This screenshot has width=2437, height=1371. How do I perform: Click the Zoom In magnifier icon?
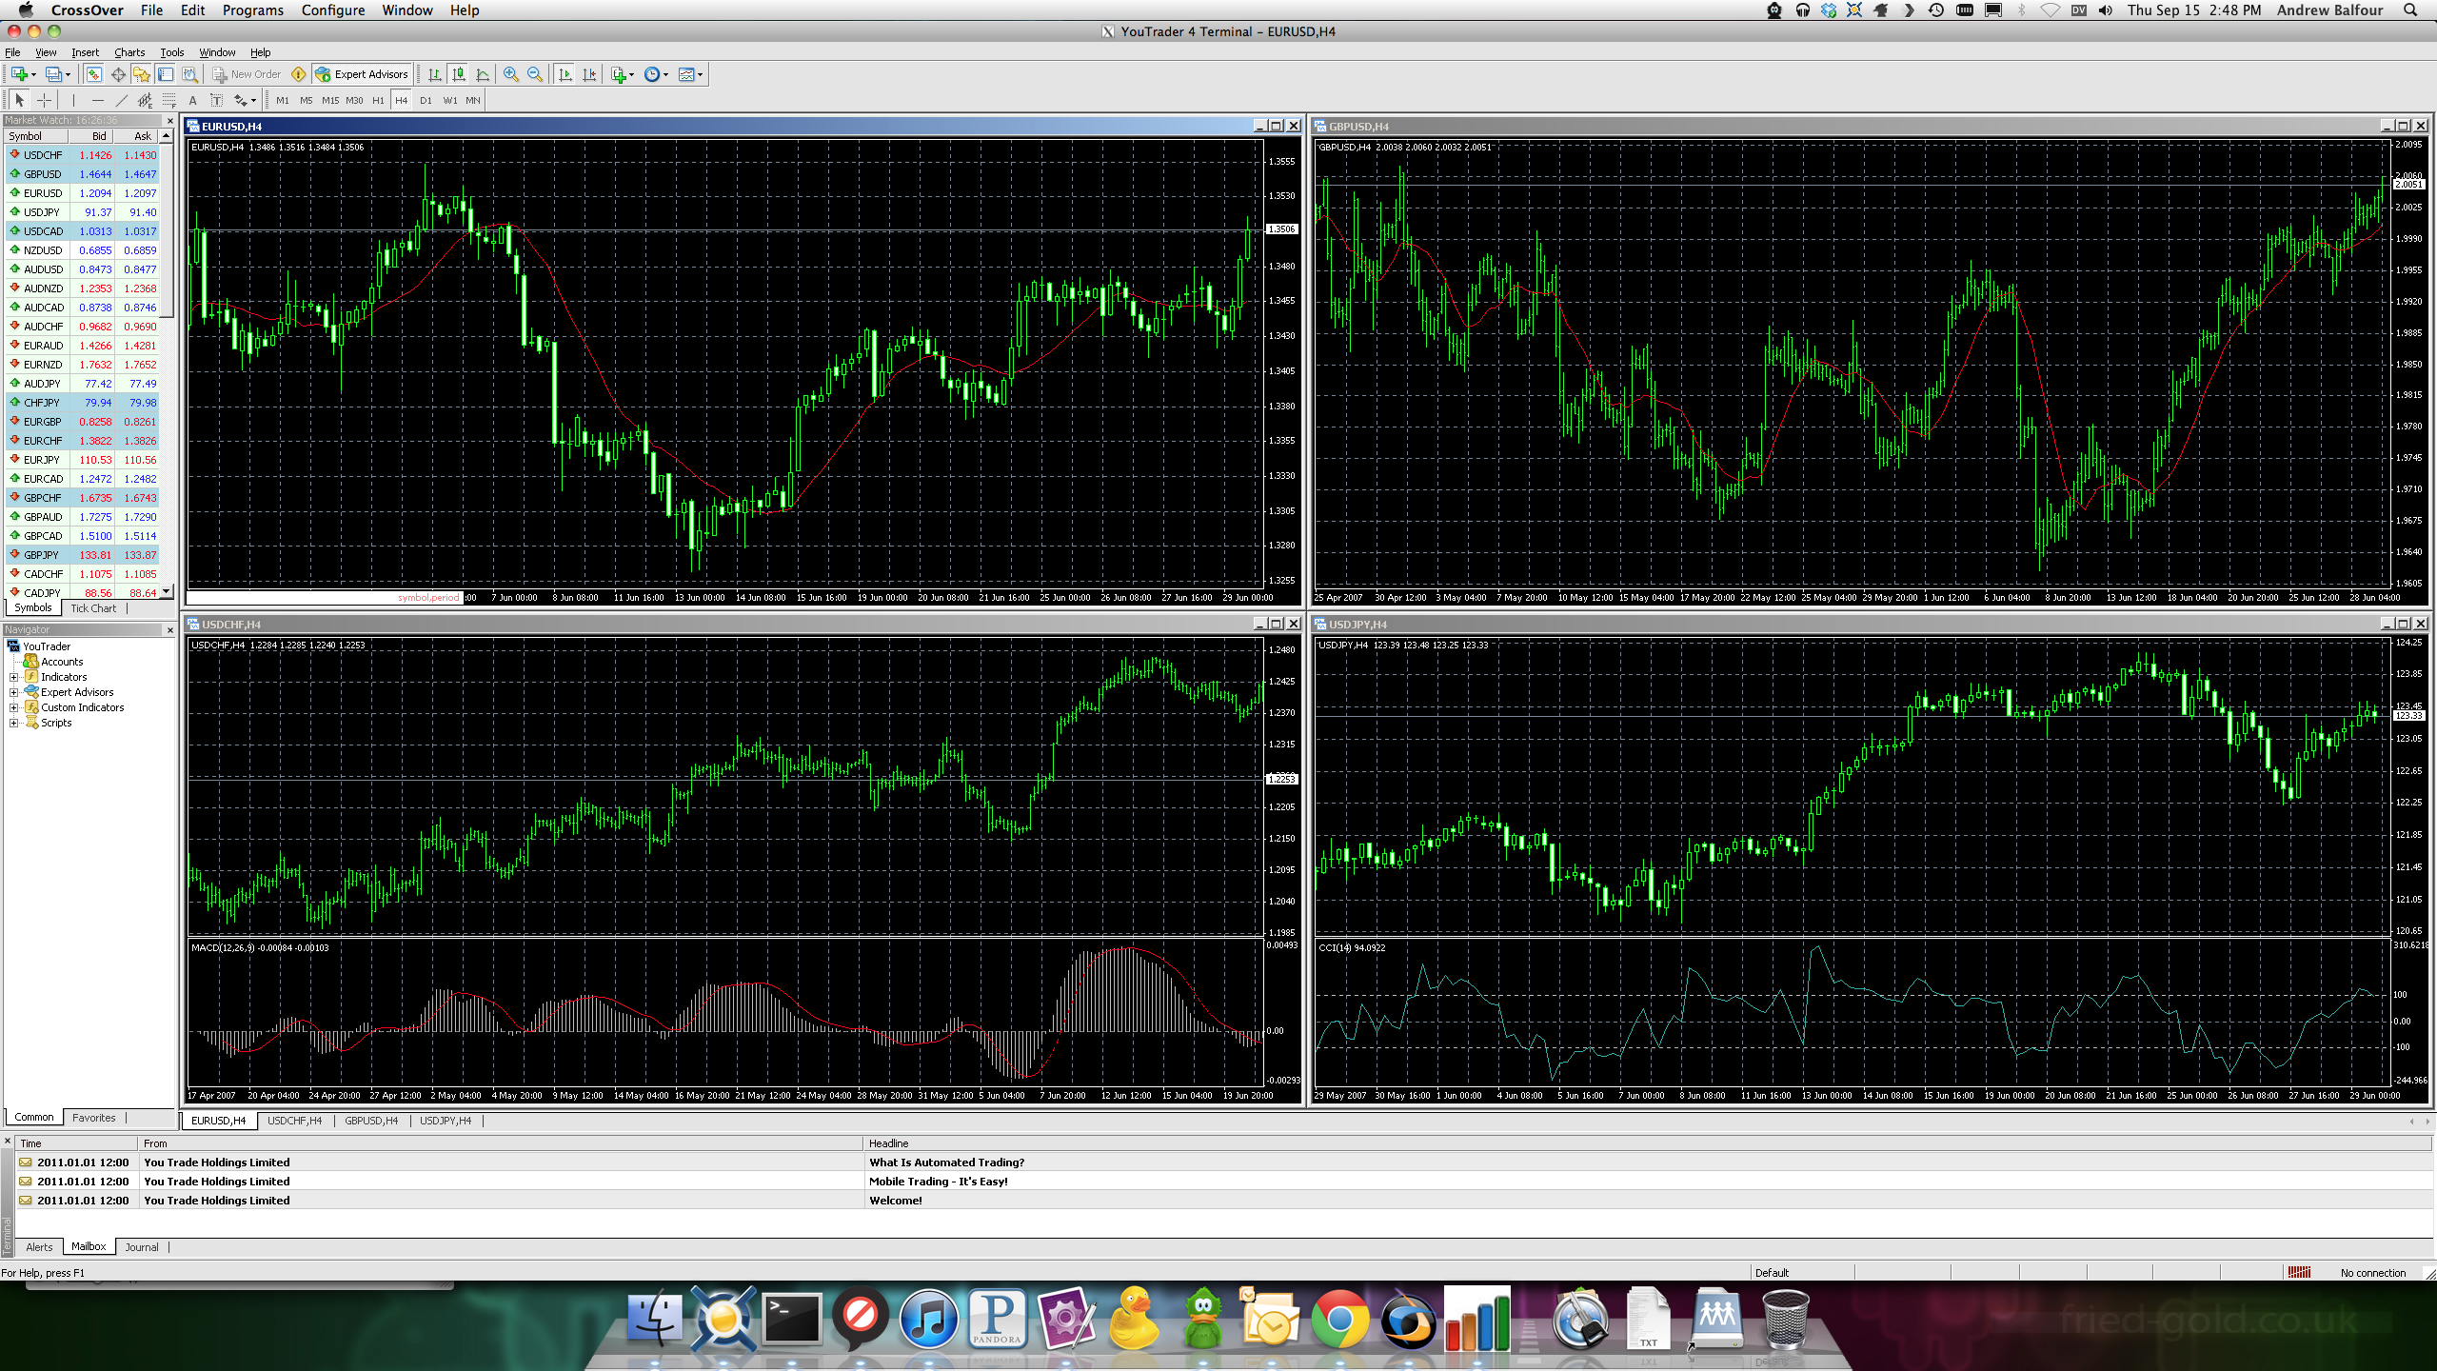[511, 74]
